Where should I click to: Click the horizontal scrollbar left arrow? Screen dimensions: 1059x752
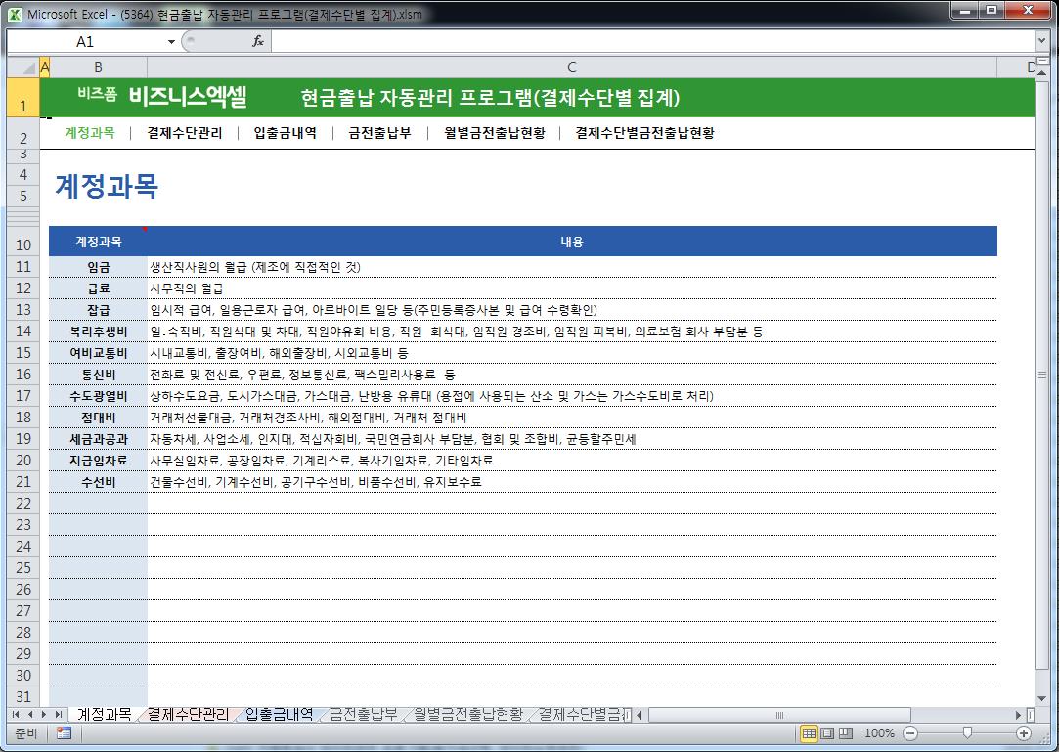click(640, 714)
